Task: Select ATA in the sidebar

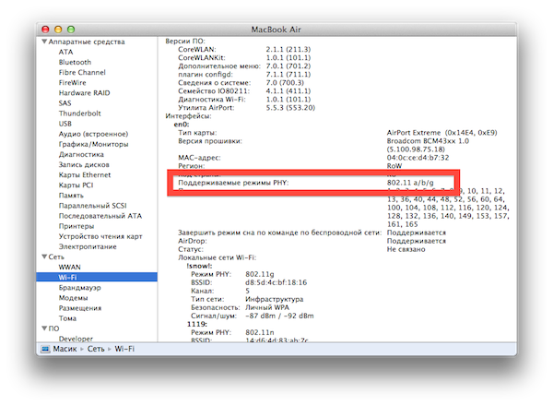Action: pyautogui.click(x=65, y=52)
